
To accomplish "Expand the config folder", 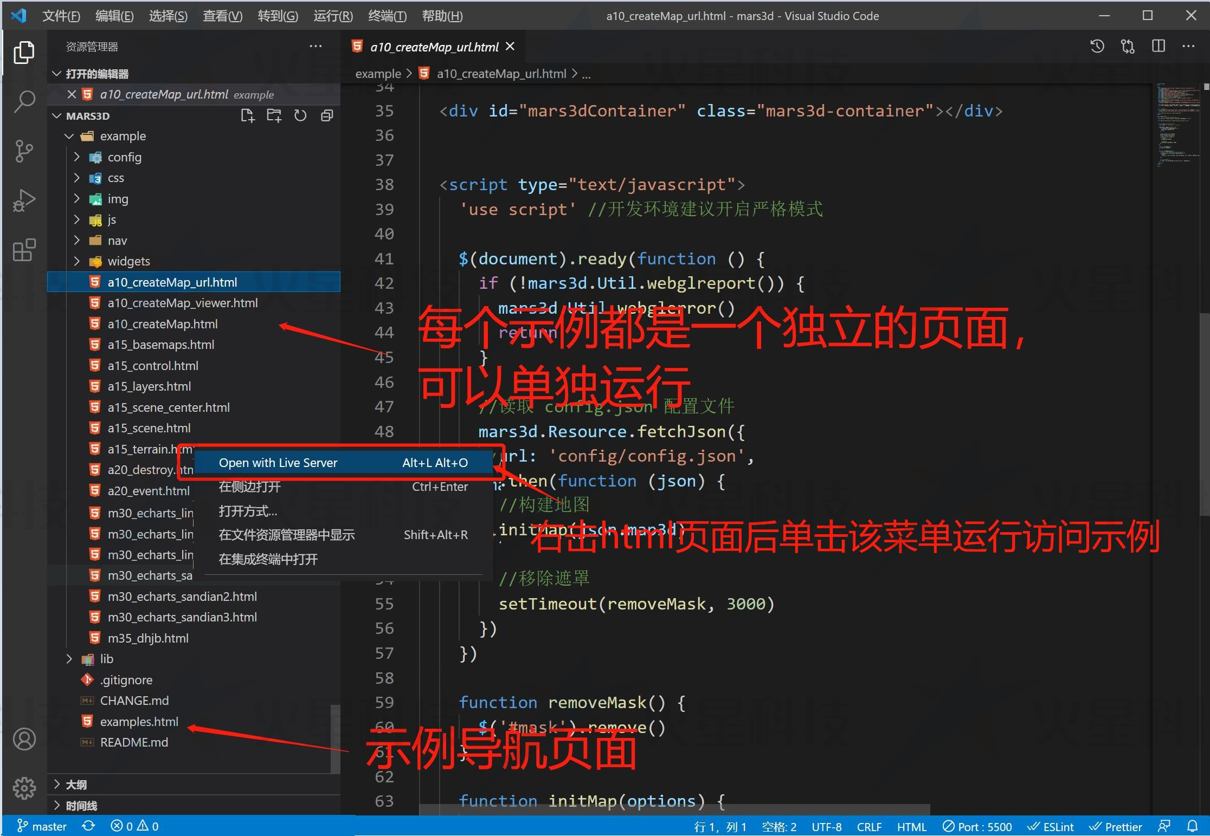I will click(124, 157).
